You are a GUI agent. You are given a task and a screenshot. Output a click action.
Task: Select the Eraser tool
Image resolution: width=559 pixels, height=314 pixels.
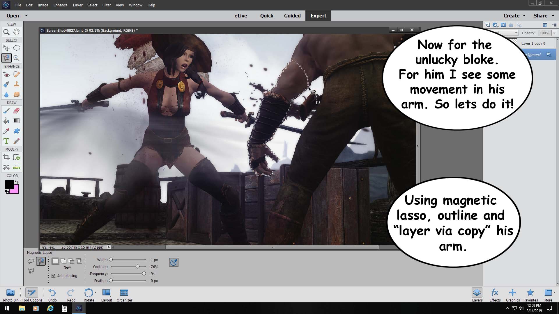17,111
